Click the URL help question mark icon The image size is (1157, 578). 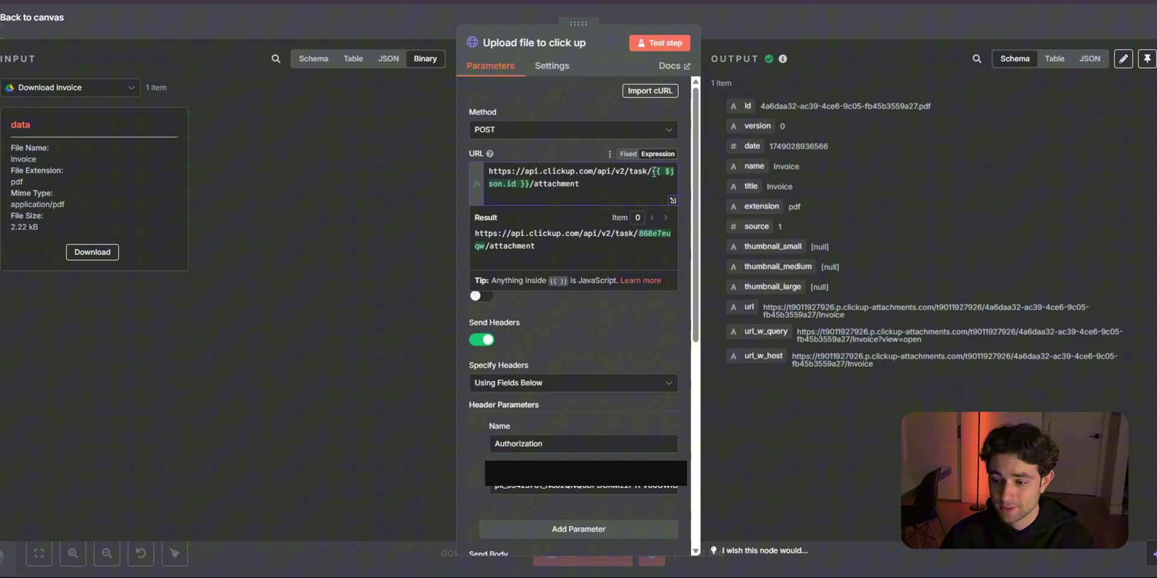(490, 154)
